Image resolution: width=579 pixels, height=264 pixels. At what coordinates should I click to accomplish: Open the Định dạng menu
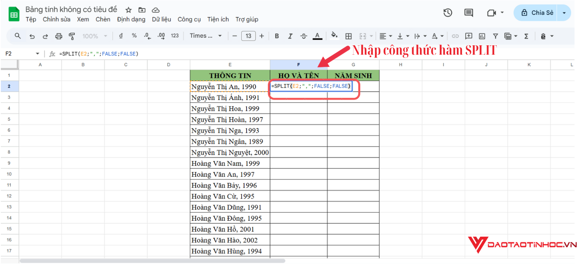click(x=131, y=19)
